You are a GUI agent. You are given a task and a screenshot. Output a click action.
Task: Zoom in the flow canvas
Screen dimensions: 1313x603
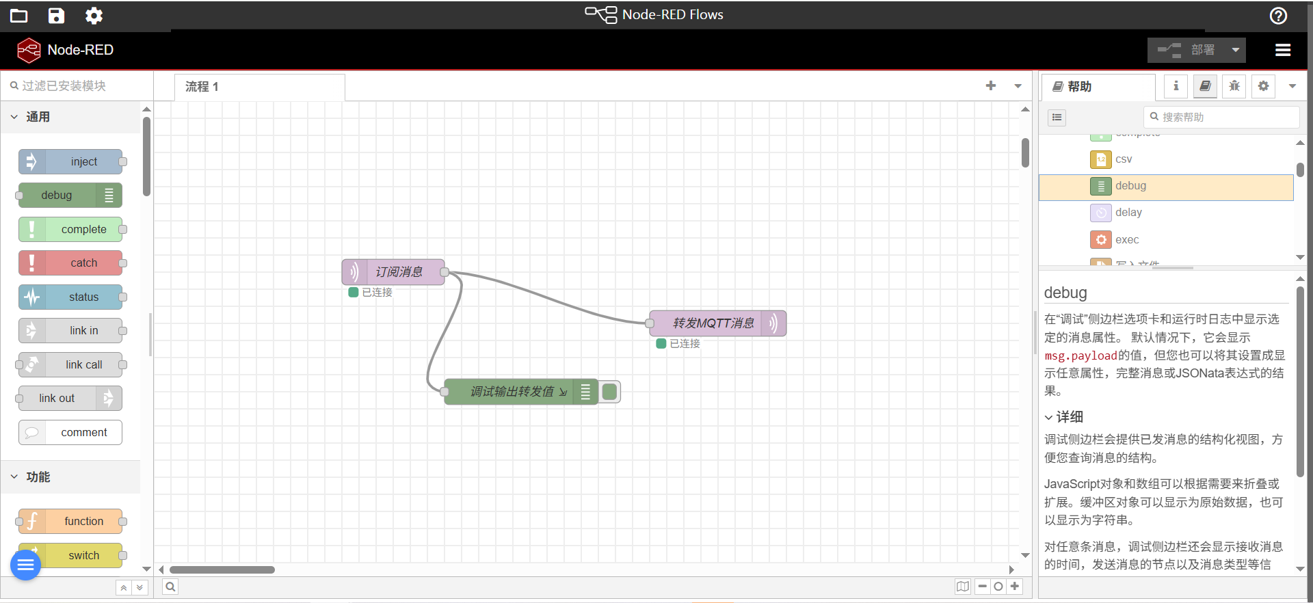tap(1015, 587)
